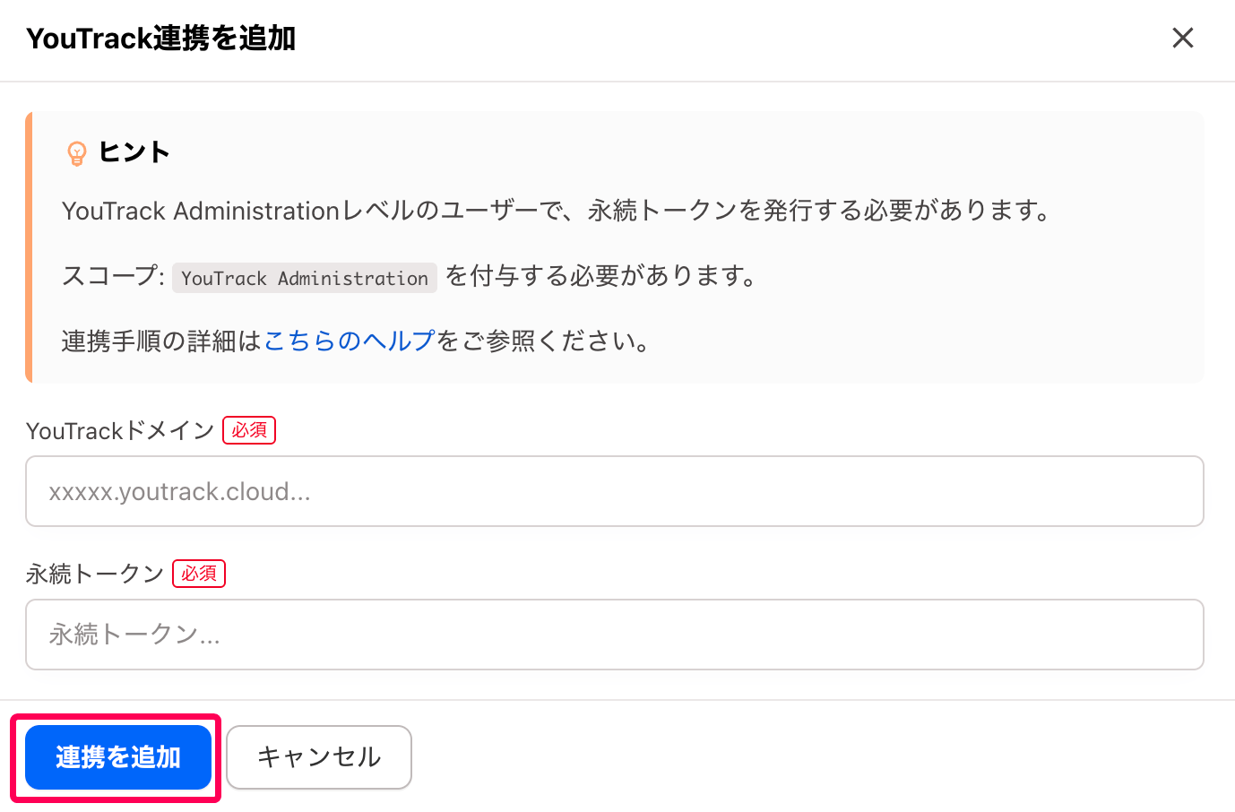Focus the YouTrackドメイン input field
This screenshot has height=812, width=1235.
[x=615, y=491]
